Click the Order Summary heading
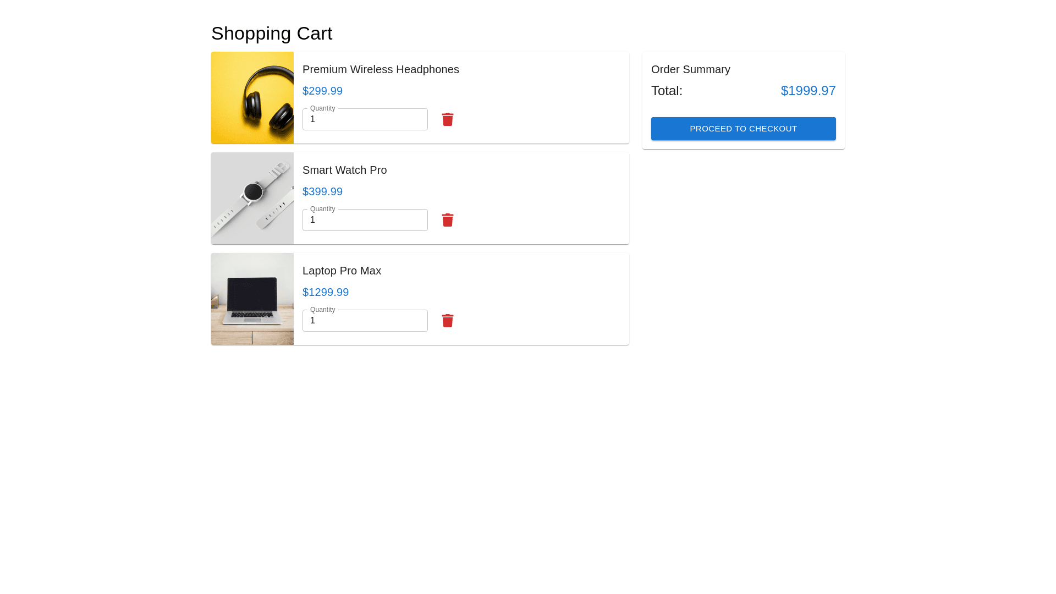 coord(690,69)
